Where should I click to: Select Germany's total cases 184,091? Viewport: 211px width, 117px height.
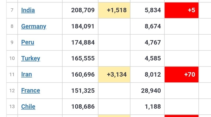(83, 26)
